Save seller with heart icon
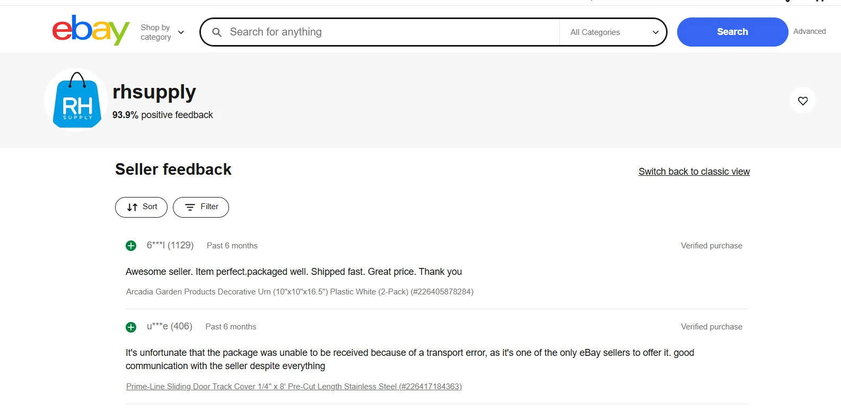Screen dimensions: 841x412 tap(803, 101)
